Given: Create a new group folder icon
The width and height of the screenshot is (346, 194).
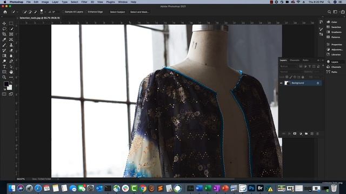Looking at the screenshot, I should coord(307,134).
